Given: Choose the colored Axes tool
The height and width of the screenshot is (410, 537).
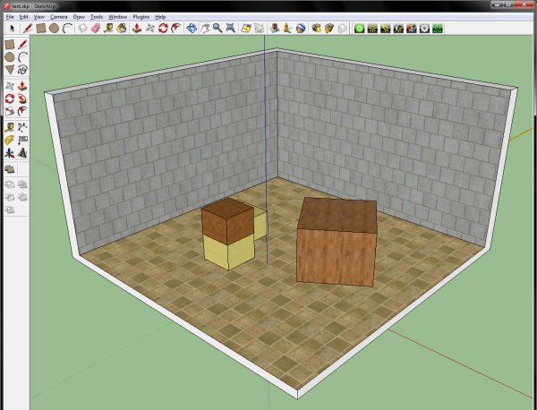Looking at the screenshot, I should tap(10, 153).
